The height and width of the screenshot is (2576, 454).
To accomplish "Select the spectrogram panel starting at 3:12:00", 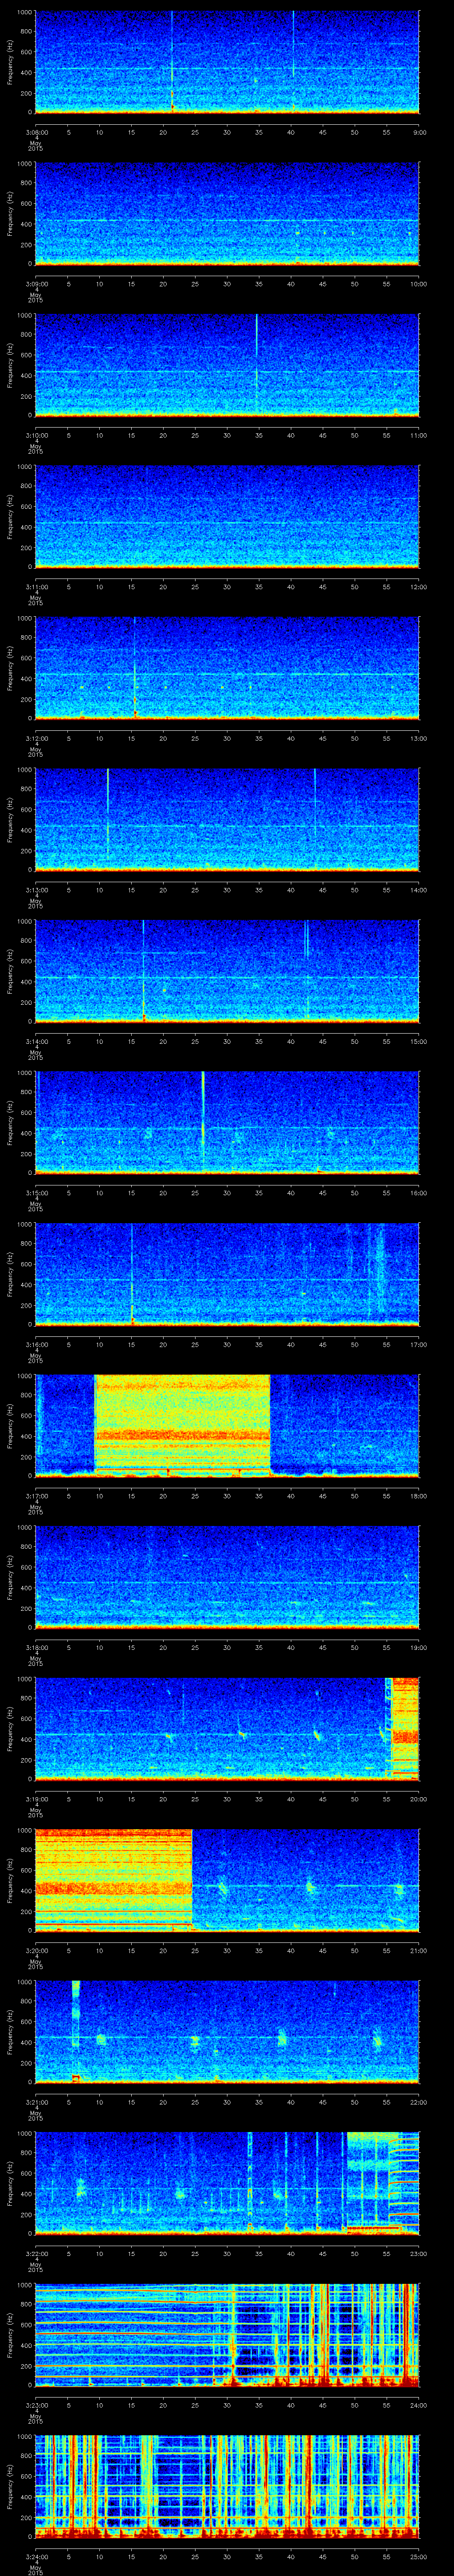I will tap(227, 668).
